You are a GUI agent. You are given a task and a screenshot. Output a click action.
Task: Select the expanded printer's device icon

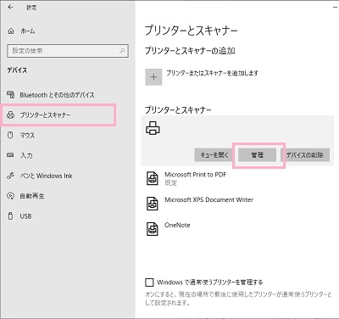[x=153, y=128]
